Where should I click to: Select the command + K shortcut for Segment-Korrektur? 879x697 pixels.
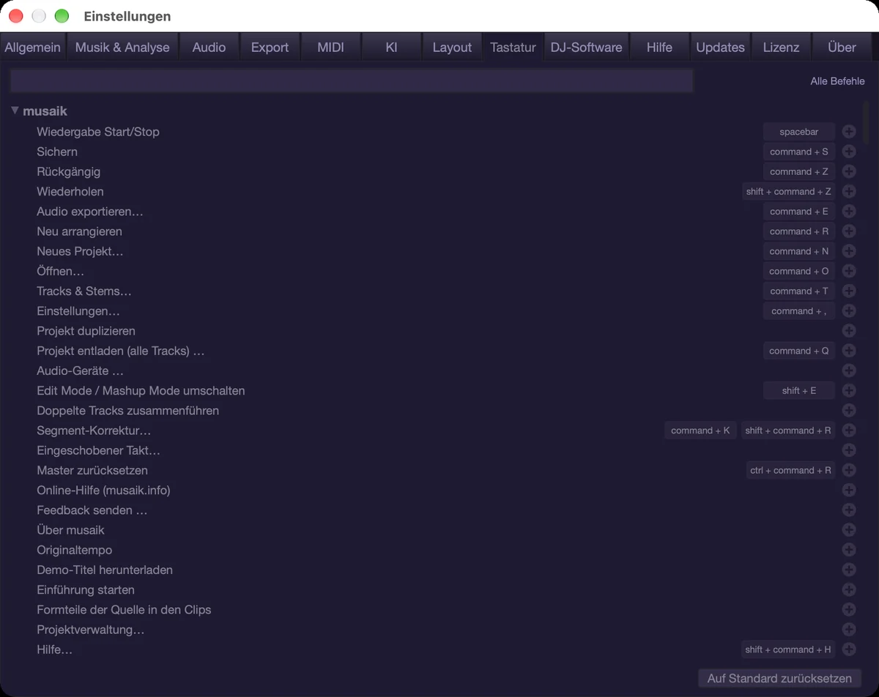[700, 430]
